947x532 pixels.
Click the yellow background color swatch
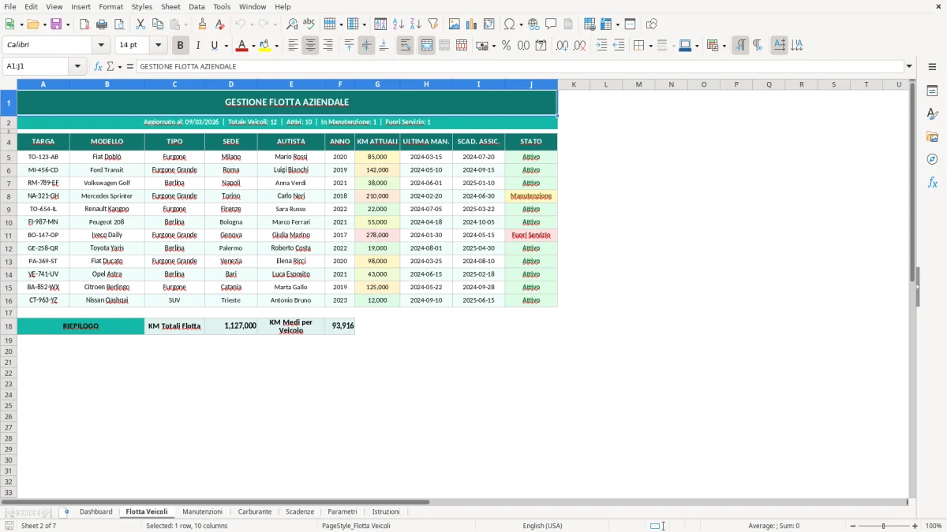(265, 46)
